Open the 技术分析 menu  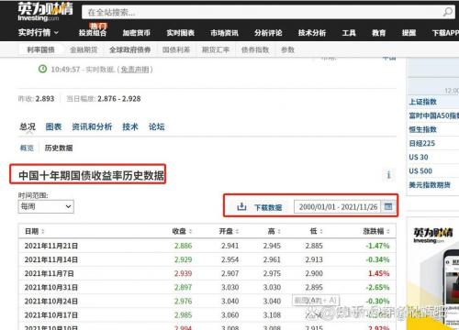312,33
